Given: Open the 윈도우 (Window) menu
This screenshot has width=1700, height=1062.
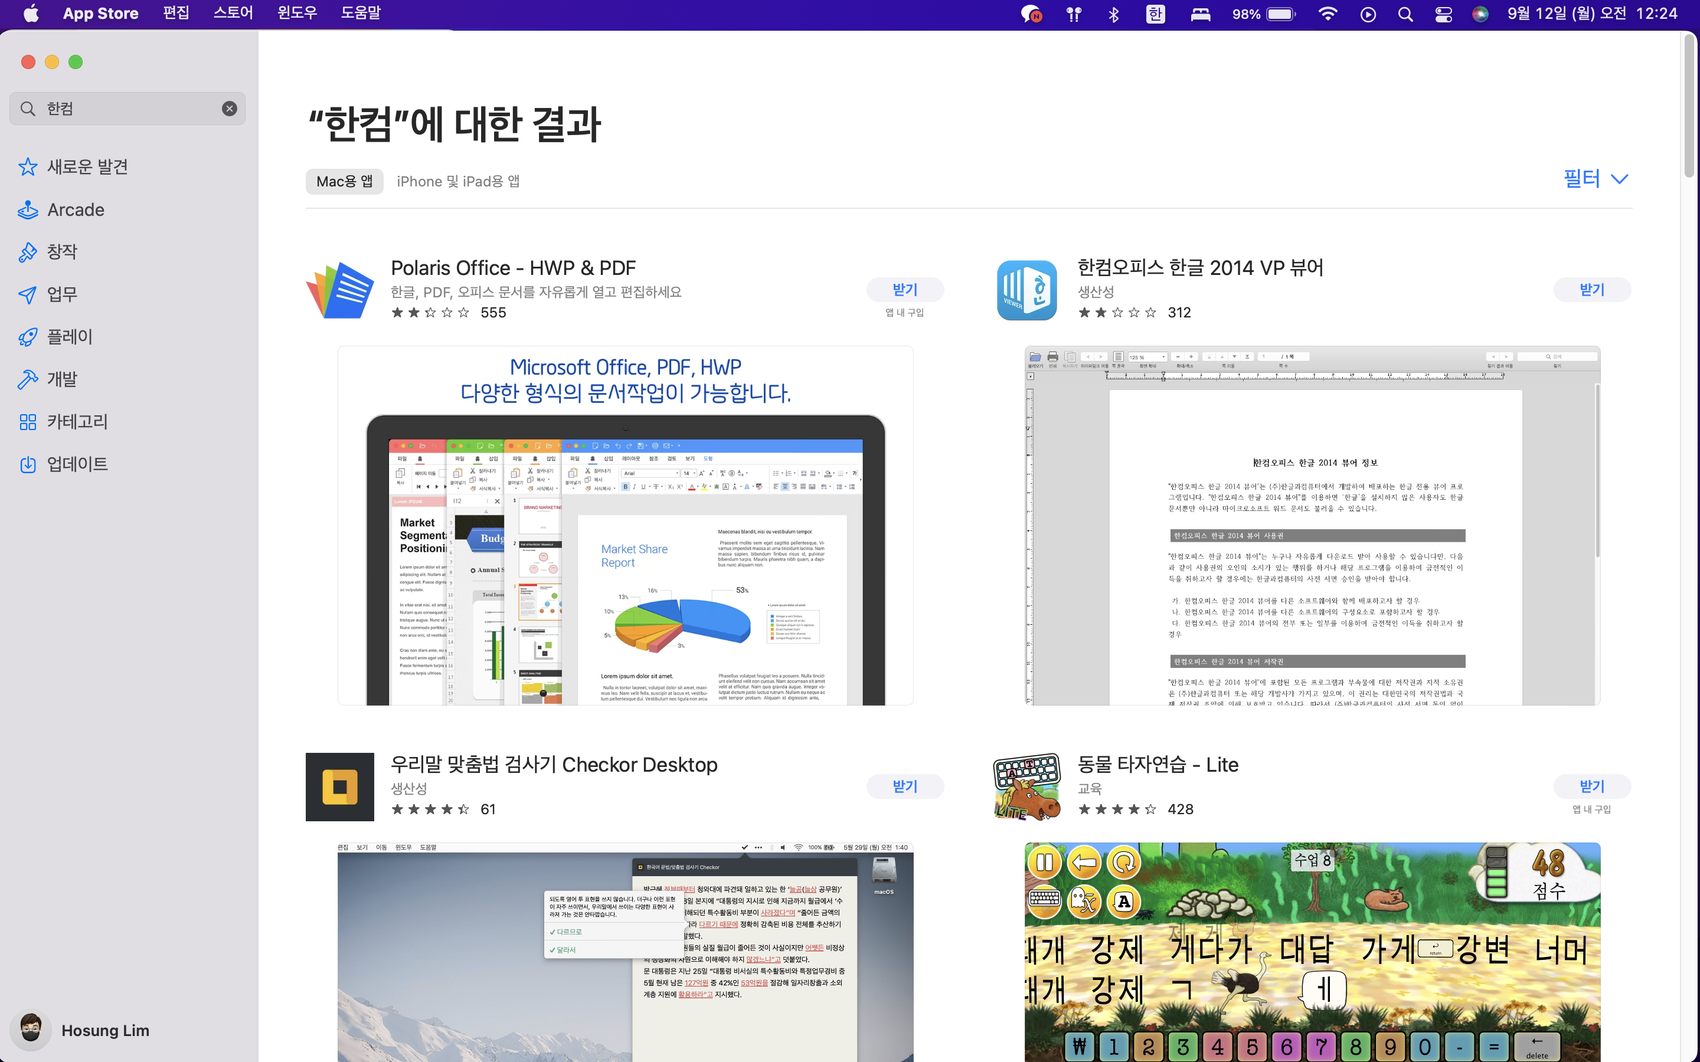Looking at the screenshot, I should [296, 14].
